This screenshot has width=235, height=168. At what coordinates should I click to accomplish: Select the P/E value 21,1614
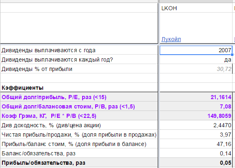pos(196,97)
